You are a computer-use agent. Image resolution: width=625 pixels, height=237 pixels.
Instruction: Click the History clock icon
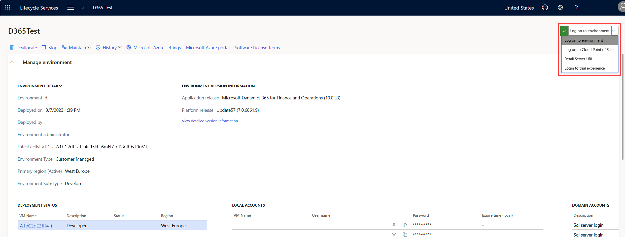point(98,47)
